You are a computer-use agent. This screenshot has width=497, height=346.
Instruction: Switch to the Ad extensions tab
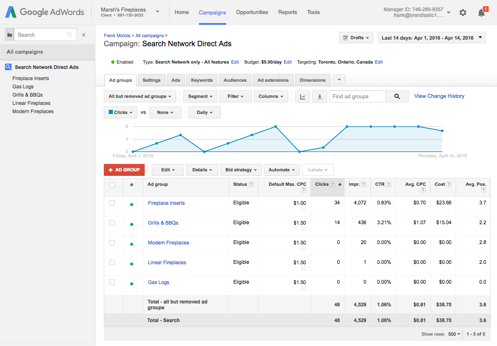(273, 80)
